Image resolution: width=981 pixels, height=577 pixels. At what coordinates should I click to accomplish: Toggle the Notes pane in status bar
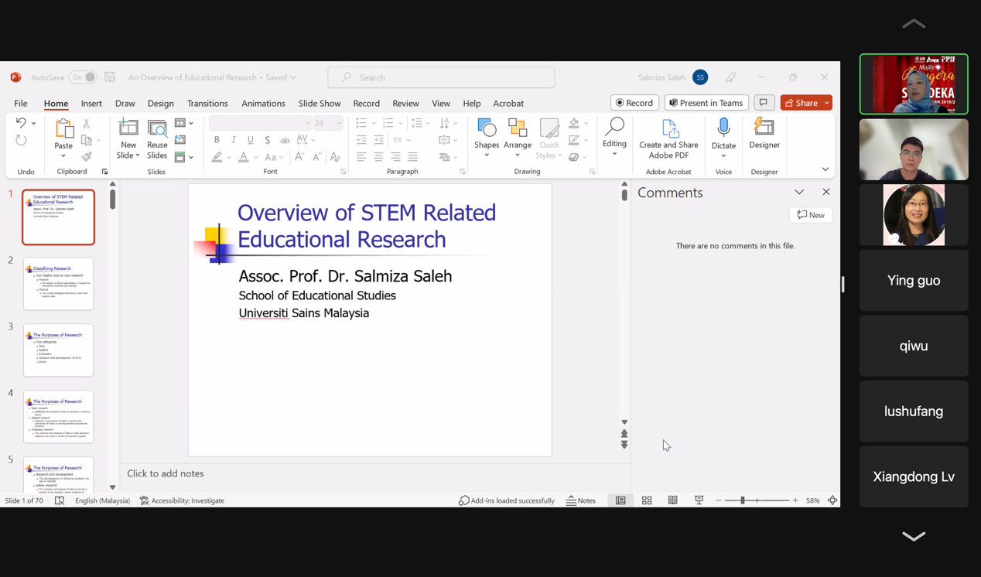click(x=581, y=500)
